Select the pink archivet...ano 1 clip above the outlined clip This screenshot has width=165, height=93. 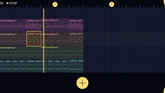[34, 25]
